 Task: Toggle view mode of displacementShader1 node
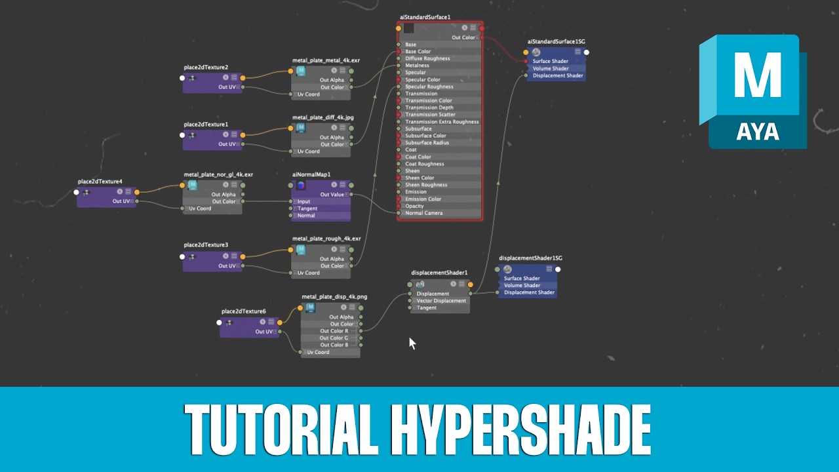[461, 285]
